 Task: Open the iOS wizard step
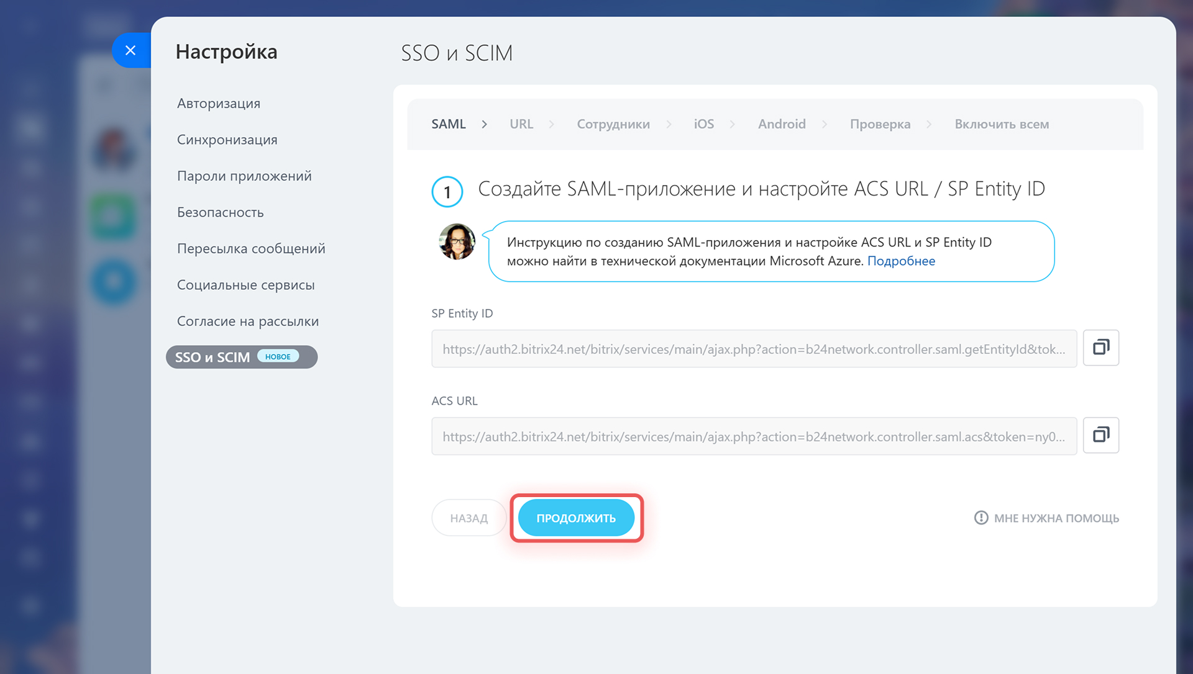704,124
